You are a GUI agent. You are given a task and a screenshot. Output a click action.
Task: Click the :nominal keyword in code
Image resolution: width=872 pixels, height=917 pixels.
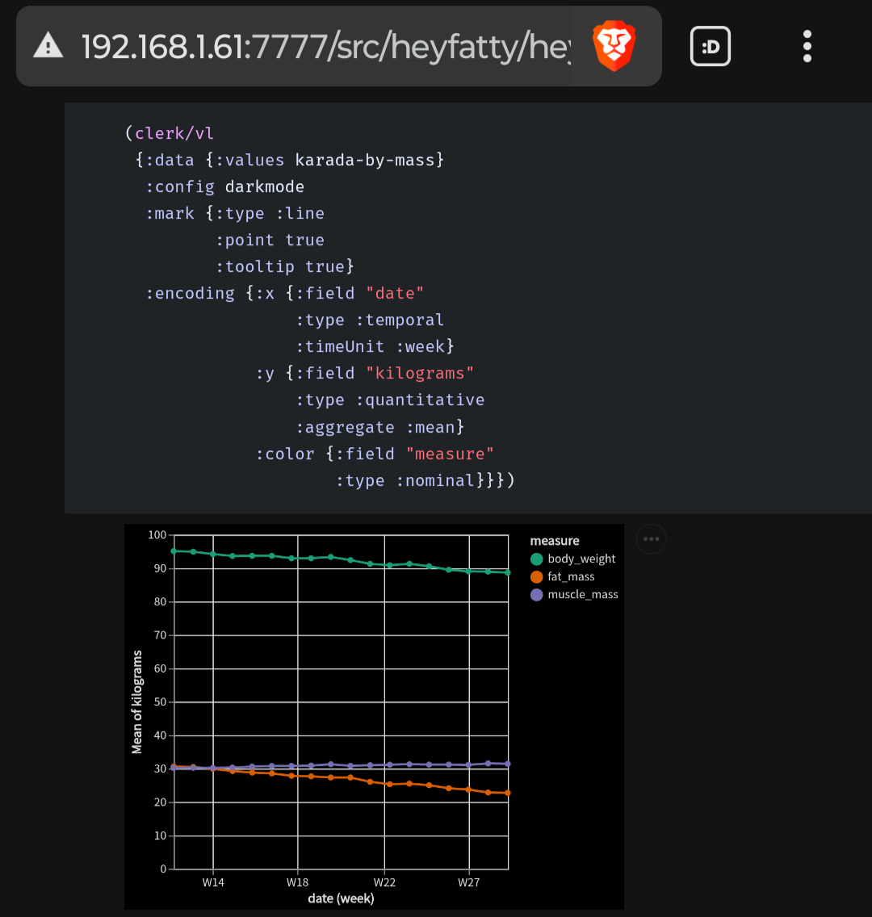point(434,481)
